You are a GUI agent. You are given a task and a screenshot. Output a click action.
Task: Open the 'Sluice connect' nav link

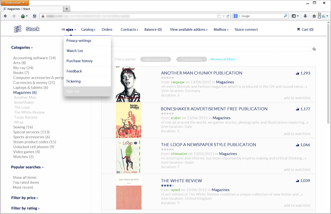pos(246,30)
